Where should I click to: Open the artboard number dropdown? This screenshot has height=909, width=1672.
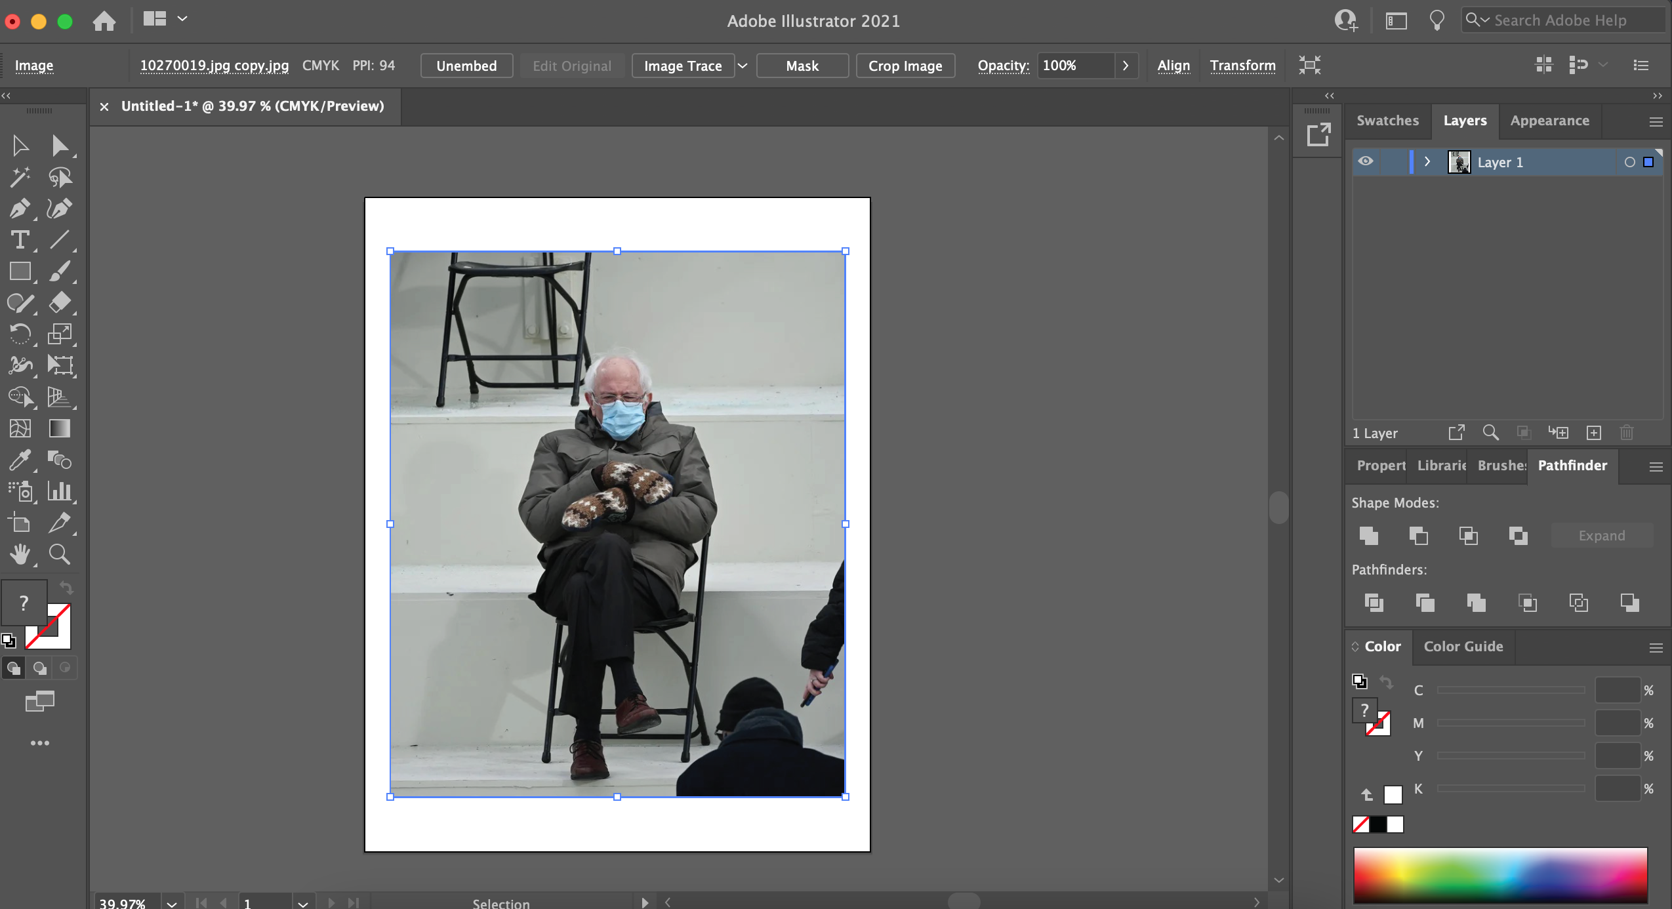pyautogui.click(x=303, y=903)
